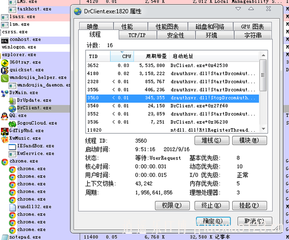289x240 pixels.
Task: Click the 模块(M) button
Action: coord(249,141)
